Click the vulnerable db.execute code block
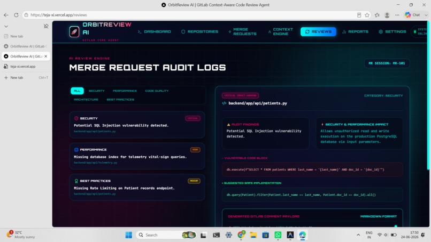Image resolution: width=431 pixels, height=242 pixels. 312,170
